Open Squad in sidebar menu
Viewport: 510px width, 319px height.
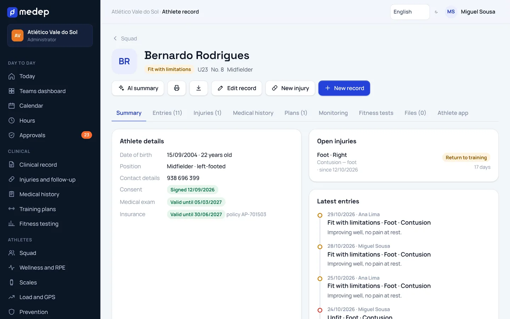[50, 253]
